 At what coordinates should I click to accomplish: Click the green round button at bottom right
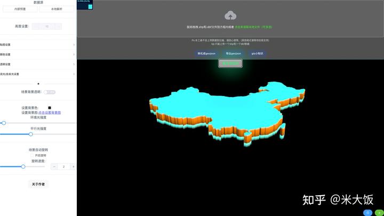coord(379,213)
